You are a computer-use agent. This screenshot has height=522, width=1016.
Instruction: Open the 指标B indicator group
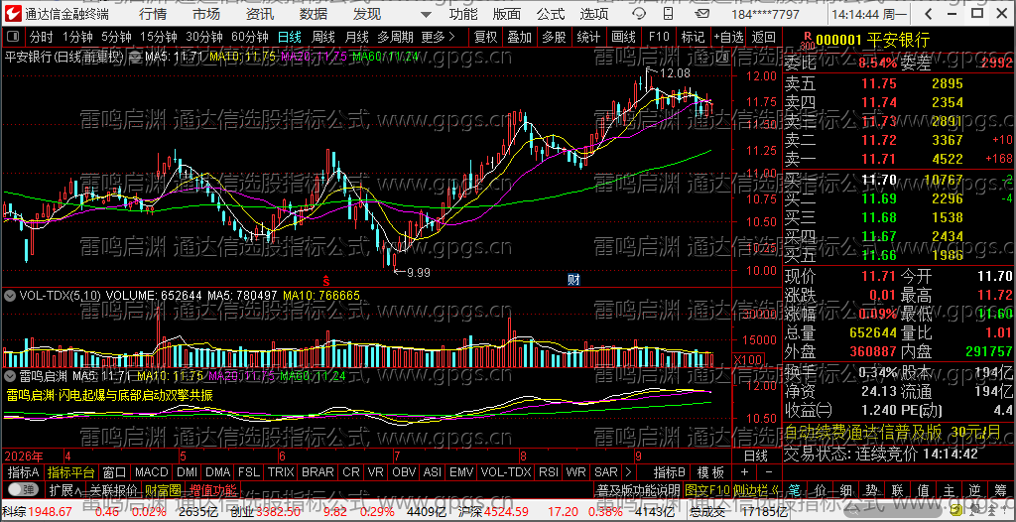[670, 471]
